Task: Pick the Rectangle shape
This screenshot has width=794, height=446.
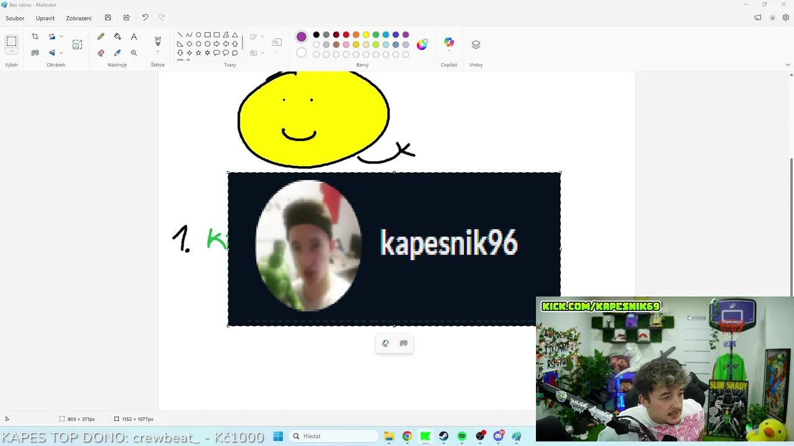Action: tap(207, 35)
